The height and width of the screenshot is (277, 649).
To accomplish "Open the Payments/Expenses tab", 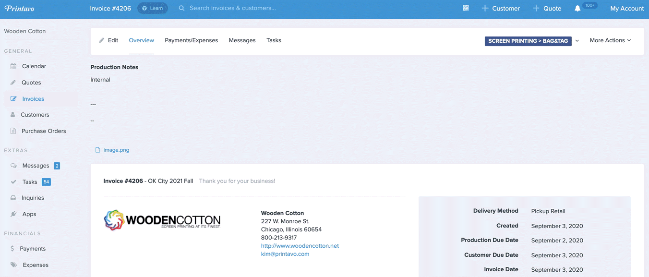I will [192, 40].
